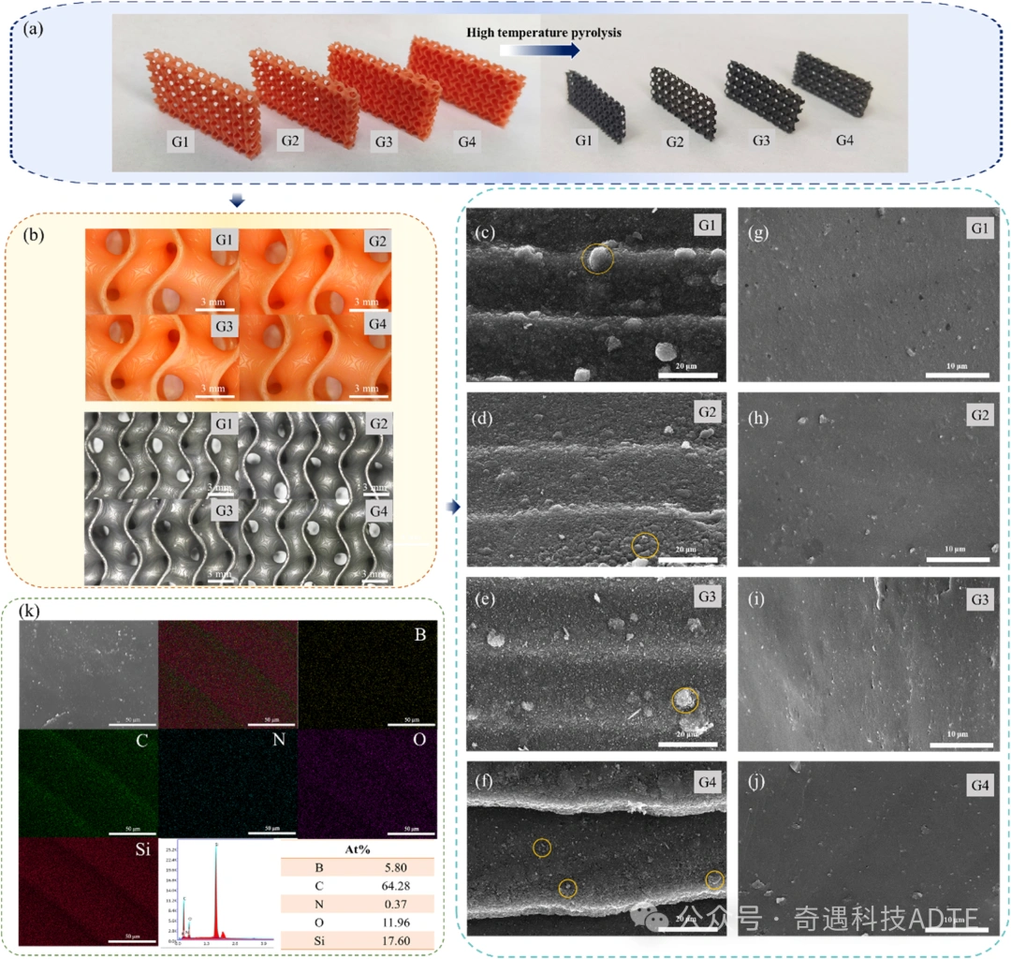Click the blue pyrolysis arrow in panel (a)
Image resolution: width=1011 pixels, height=959 pixels.
tap(540, 51)
